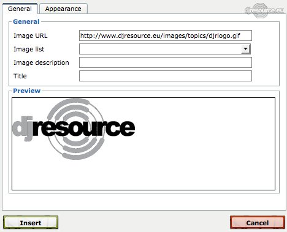This screenshot has width=287, height=232.
Task: Click the Title label
Action: pyautogui.click(x=20, y=76)
